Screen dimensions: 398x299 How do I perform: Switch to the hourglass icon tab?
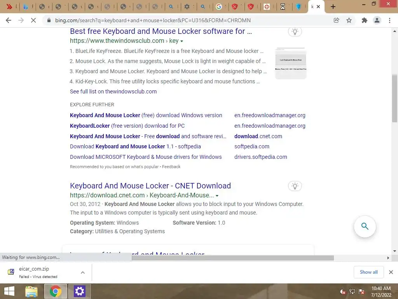(x=283, y=7)
